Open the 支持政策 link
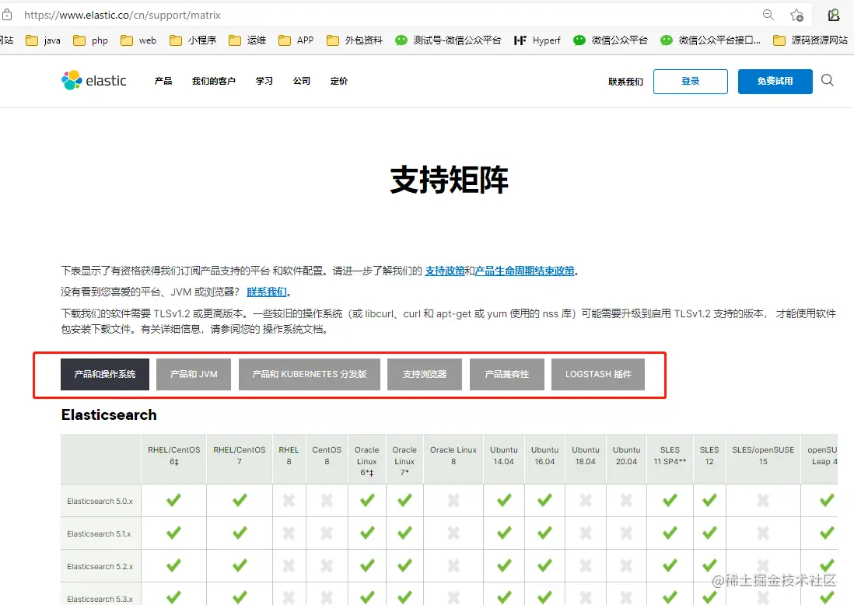Screen dimensions: 854x605 pyautogui.click(x=444, y=271)
